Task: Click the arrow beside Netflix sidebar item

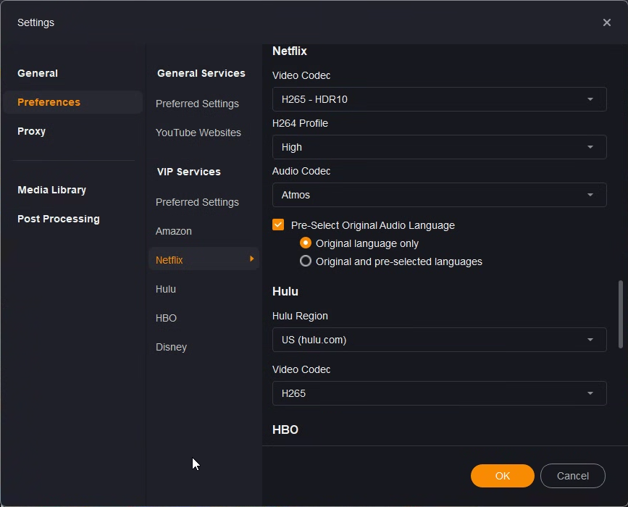Action: point(251,259)
